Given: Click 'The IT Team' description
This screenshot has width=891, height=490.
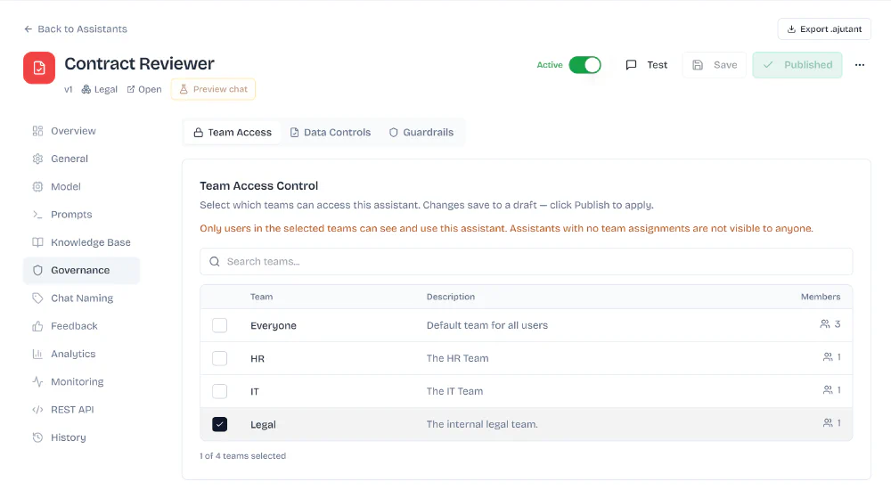Looking at the screenshot, I should [454, 391].
